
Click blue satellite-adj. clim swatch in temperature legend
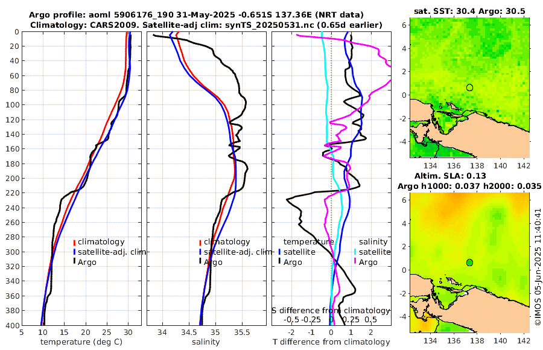click(x=74, y=252)
